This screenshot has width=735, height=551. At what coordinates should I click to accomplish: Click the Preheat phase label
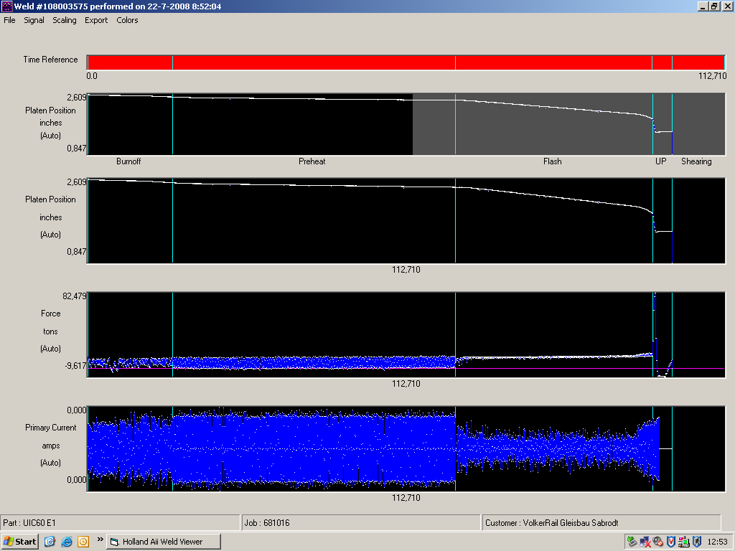coord(312,161)
